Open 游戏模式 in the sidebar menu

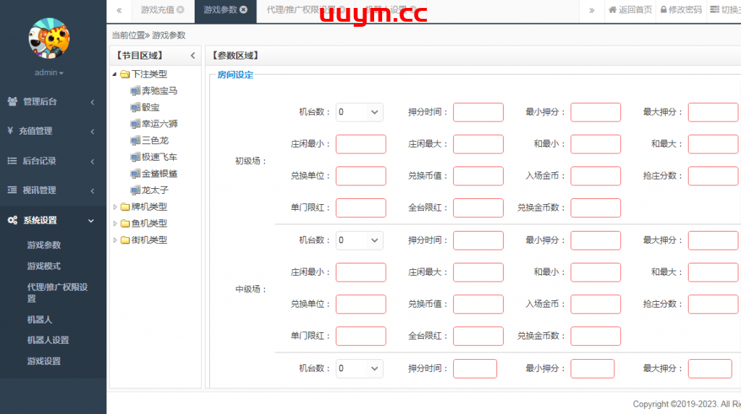click(43, 266)
